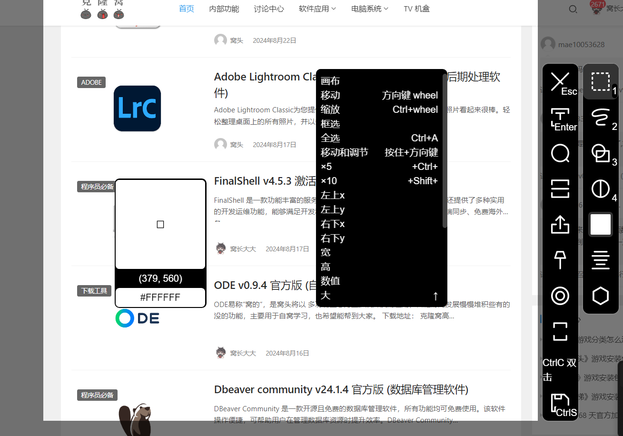Click the magnifier image-search icon in toolbar
Image resolution: width=623 pixels, height=436 pixels.
pyautogui.click(x=560, y=154)
